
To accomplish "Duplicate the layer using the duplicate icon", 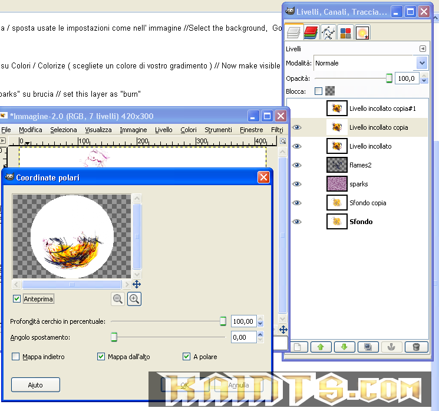I will 368,347.
